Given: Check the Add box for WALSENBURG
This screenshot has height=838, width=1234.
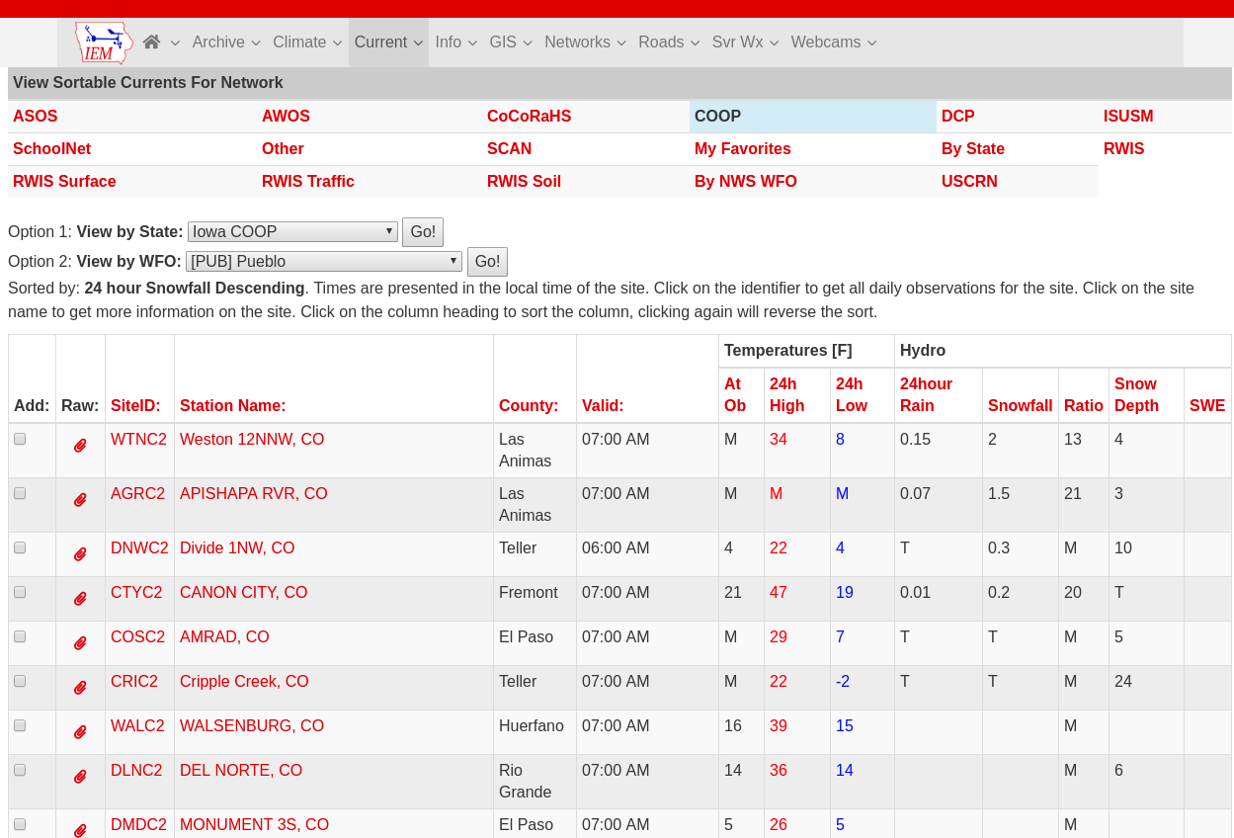Looking at the screenshot, I should [x=20, y=725].
